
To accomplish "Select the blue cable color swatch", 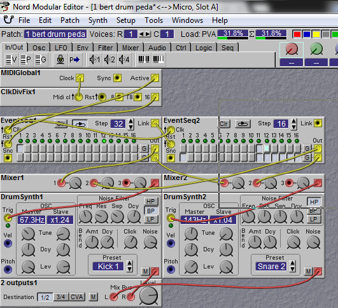I will (306, 34).
